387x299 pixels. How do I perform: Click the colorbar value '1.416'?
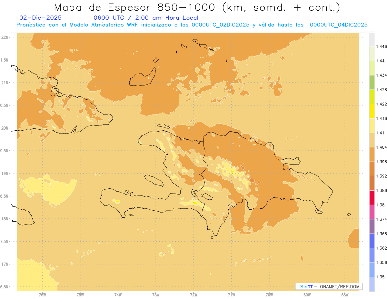[382, 118]
